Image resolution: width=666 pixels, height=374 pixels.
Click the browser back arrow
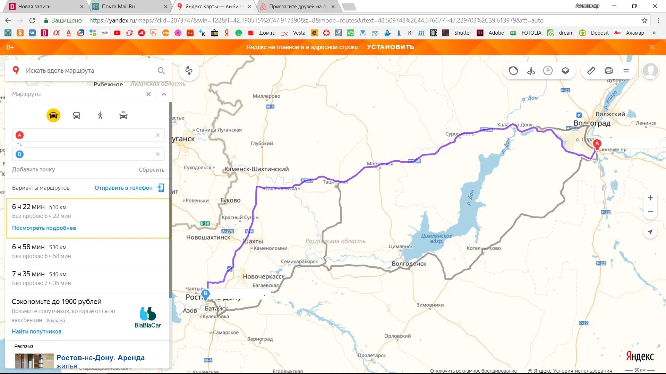tap(8, 20)
